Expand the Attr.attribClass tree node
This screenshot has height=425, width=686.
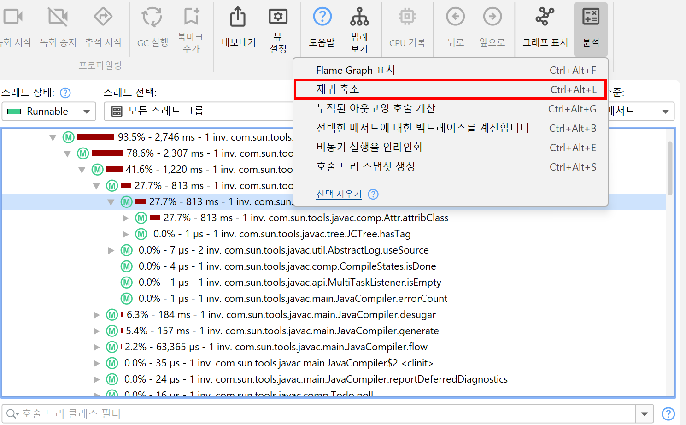tap(125, 218)
